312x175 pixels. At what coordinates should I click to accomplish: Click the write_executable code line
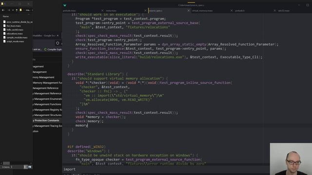pyautogui.click(x=169, y=57)
